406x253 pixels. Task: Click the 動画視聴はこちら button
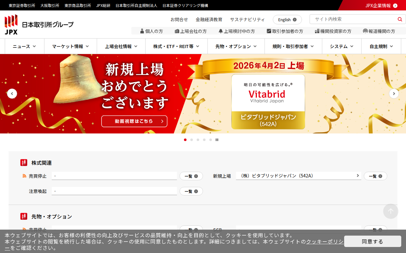134,121
